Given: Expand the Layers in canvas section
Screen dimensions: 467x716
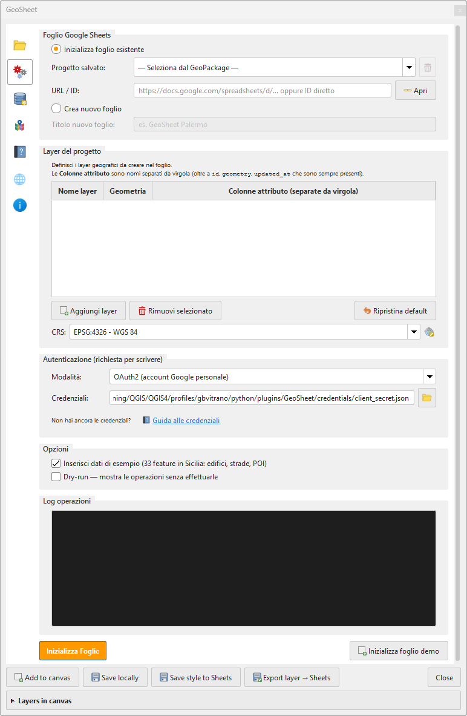Looking at the screenshot, I should pos(13,700).
